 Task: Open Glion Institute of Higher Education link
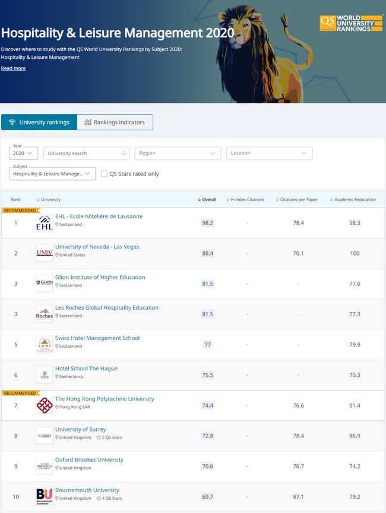click(100, 277)
